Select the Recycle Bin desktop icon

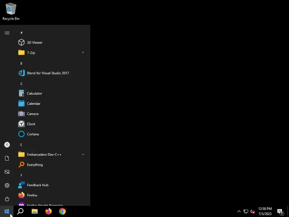pos(11,11)
